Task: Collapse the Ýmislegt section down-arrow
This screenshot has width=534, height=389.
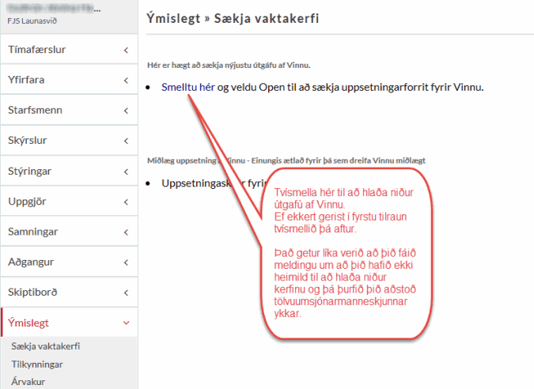Action: pos(126,323)
